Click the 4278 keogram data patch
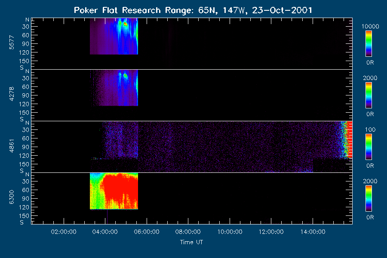Image resolution: width=387 pixels, height=258 pixels. (114, 88)
